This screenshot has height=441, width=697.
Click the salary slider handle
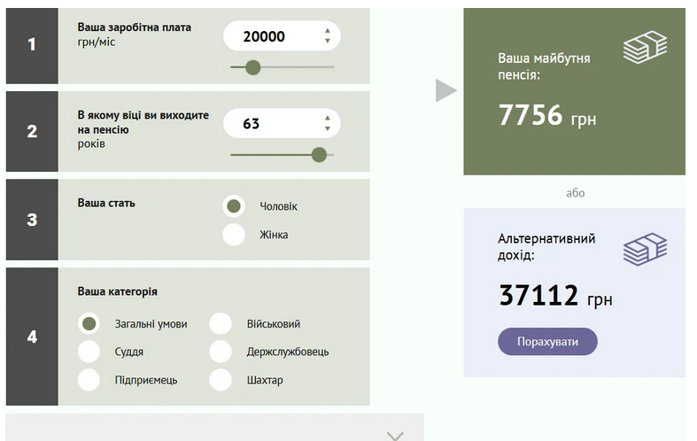coord(253,67)
